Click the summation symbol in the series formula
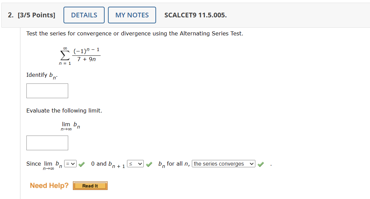 point(65,56)
